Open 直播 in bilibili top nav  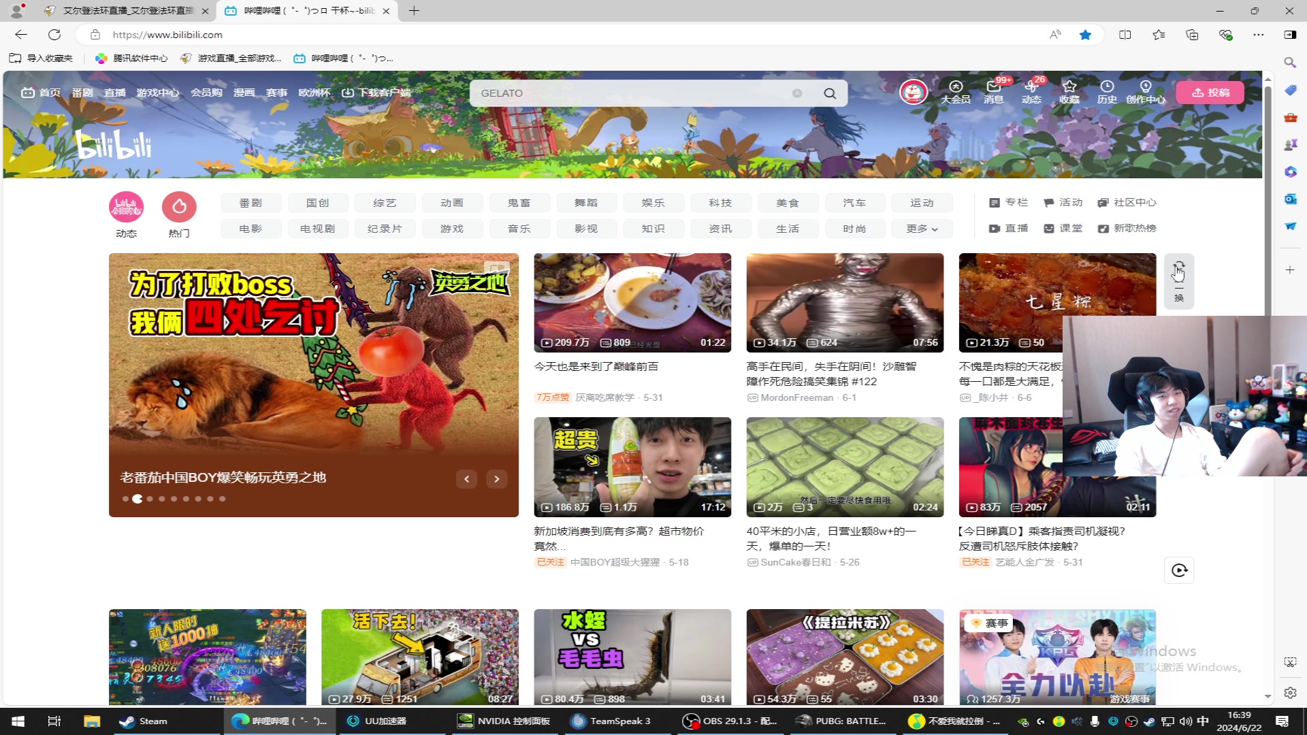[115, 93]
